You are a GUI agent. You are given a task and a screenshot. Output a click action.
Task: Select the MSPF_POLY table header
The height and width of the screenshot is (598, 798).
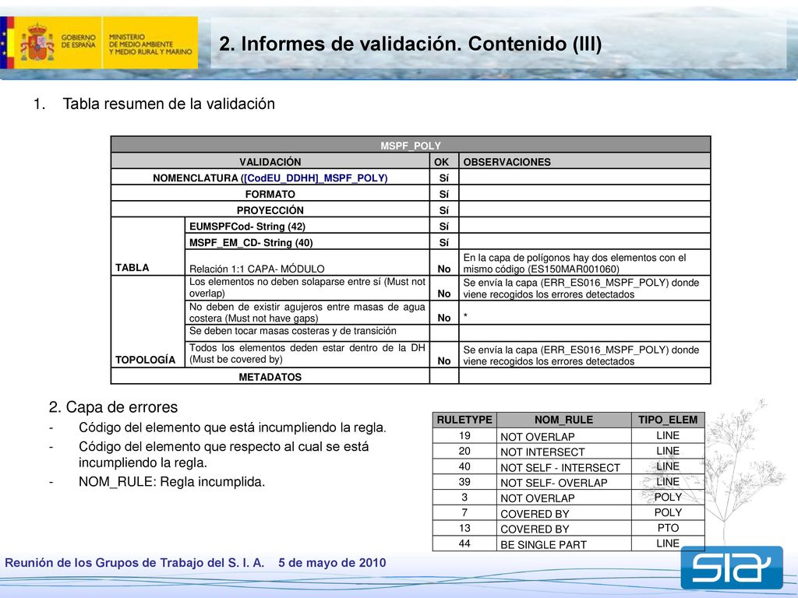(x=410, y=145)
